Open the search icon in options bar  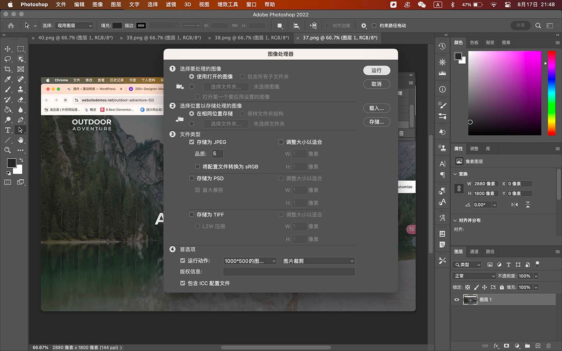pos(538,25)
